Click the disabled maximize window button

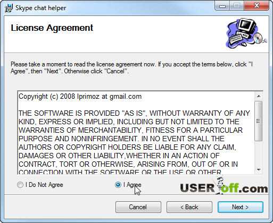(237, 6)
